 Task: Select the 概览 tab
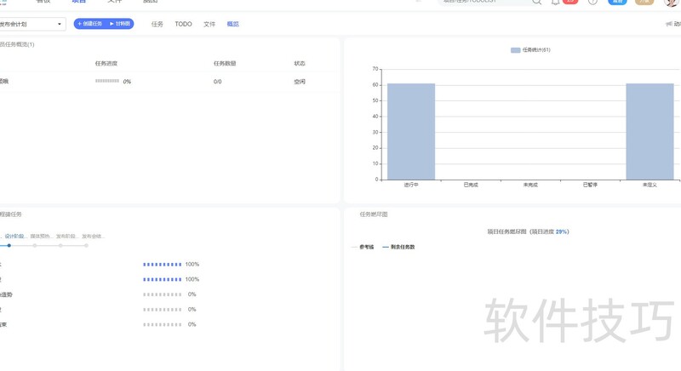click(x=233, y=24)
